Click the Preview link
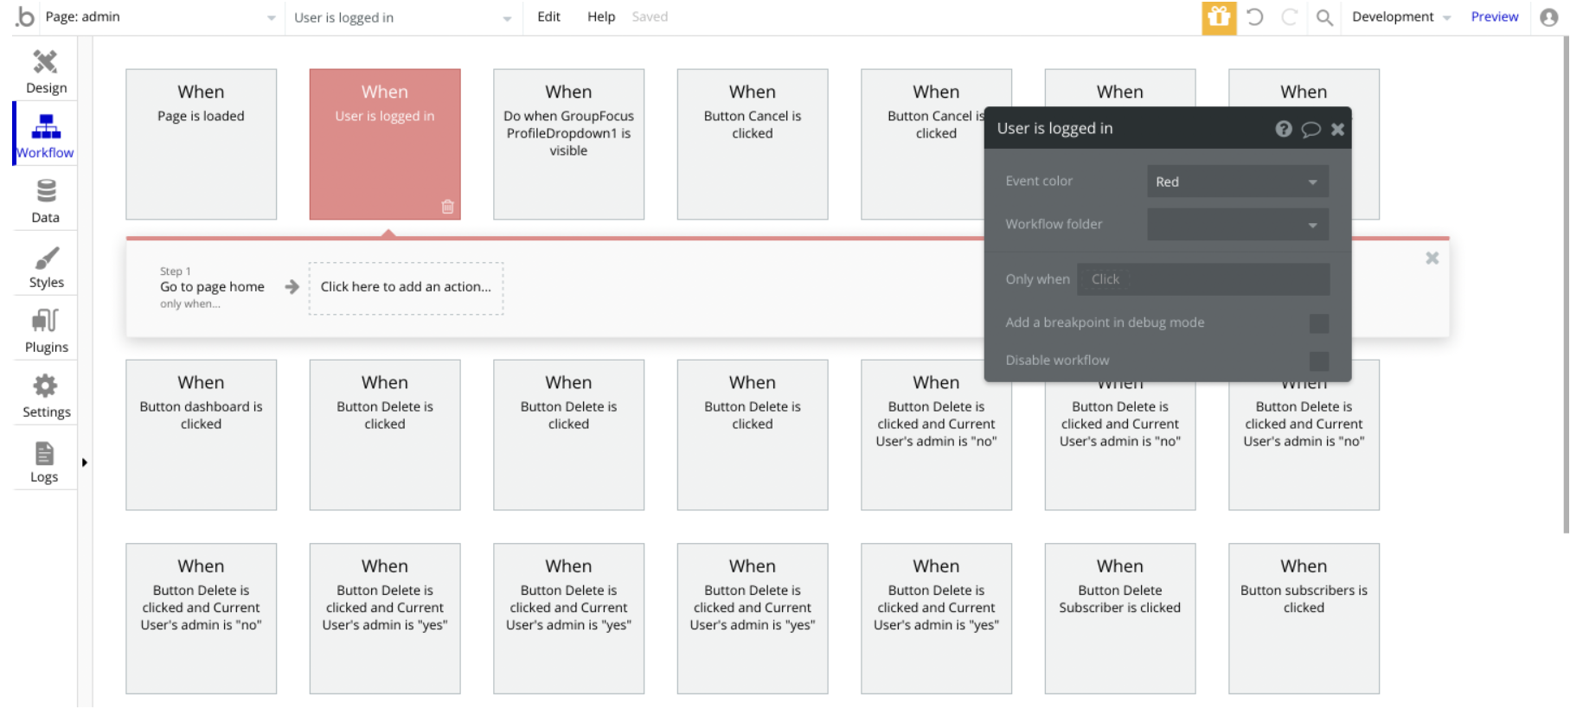 1494,16
